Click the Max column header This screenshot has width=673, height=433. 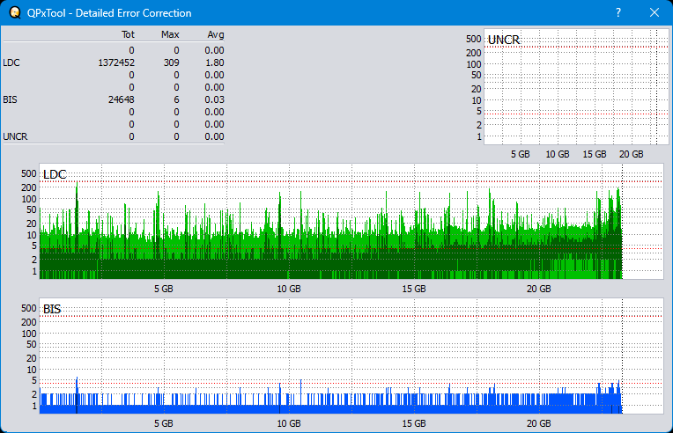[x=170, y=34]
